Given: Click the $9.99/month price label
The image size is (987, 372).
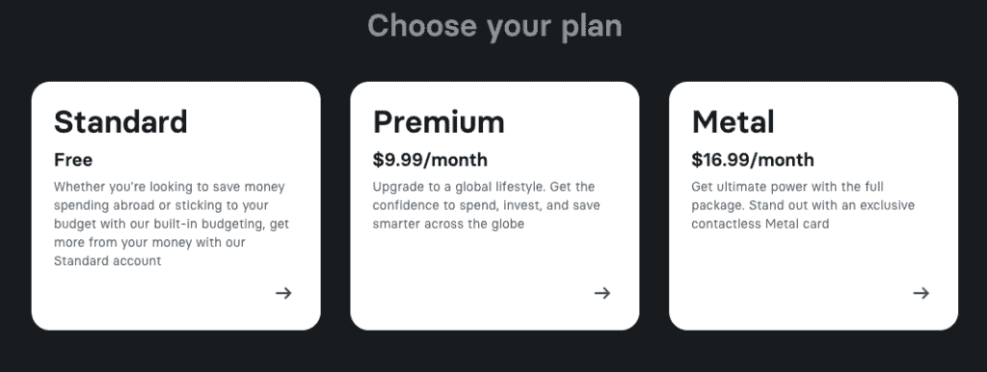Looking at the screenshot, I should pyautogui.click(x=430, y=160).
